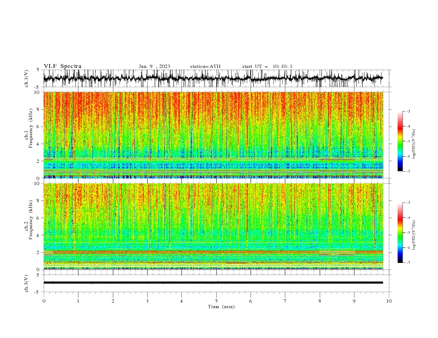Click the ch.1 frequency tick label "0"

click(x=39, y=178)
